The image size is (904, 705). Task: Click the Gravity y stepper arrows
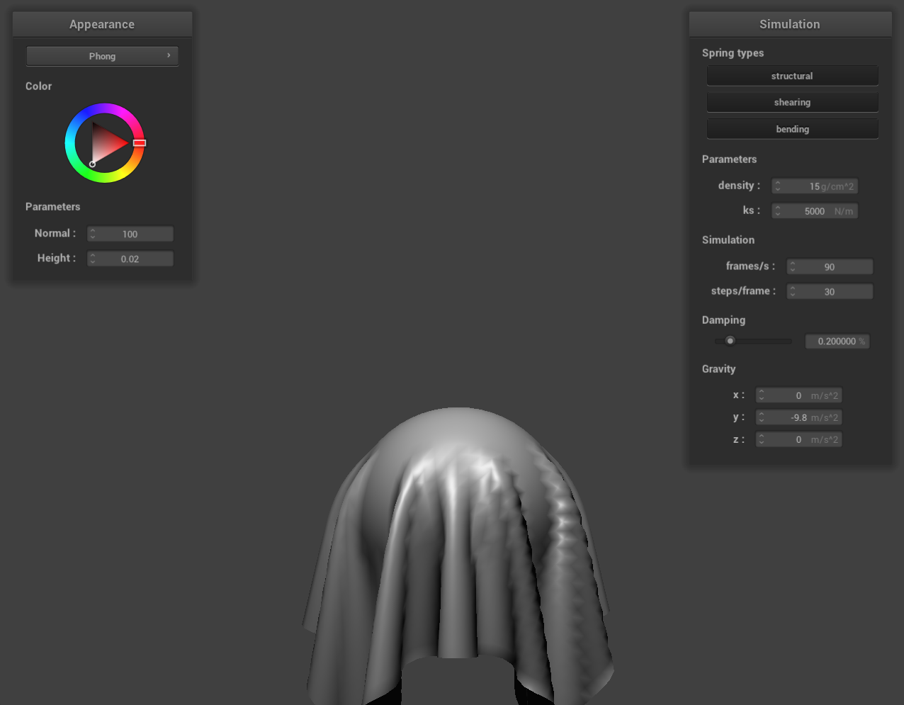click(x=762, y=417)
